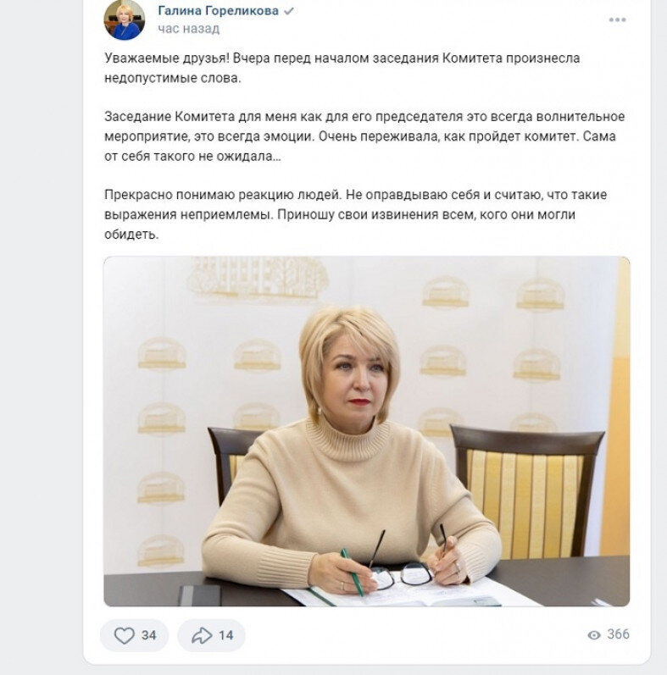667x675 pixels.
Task: Click the paragraph starting 'Уважаемые друзья!'
Action: coord(342,68)
